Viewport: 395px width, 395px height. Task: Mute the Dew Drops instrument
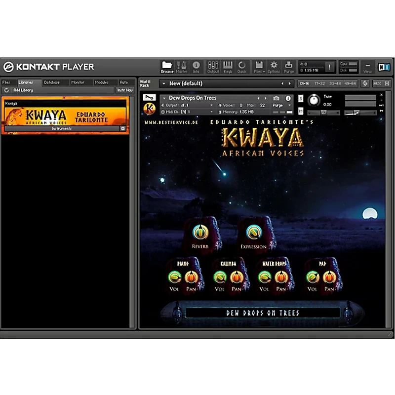(x=301, y=111)
